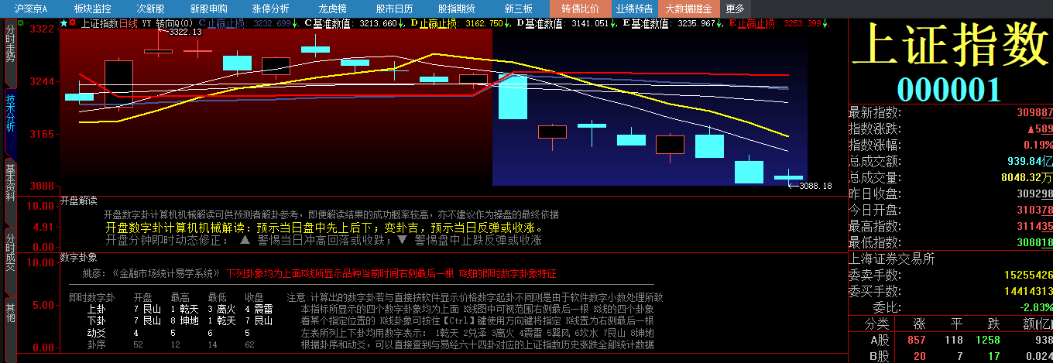
Task: Click the 3322.13 high price marker
Action: (x=185, y=32)
